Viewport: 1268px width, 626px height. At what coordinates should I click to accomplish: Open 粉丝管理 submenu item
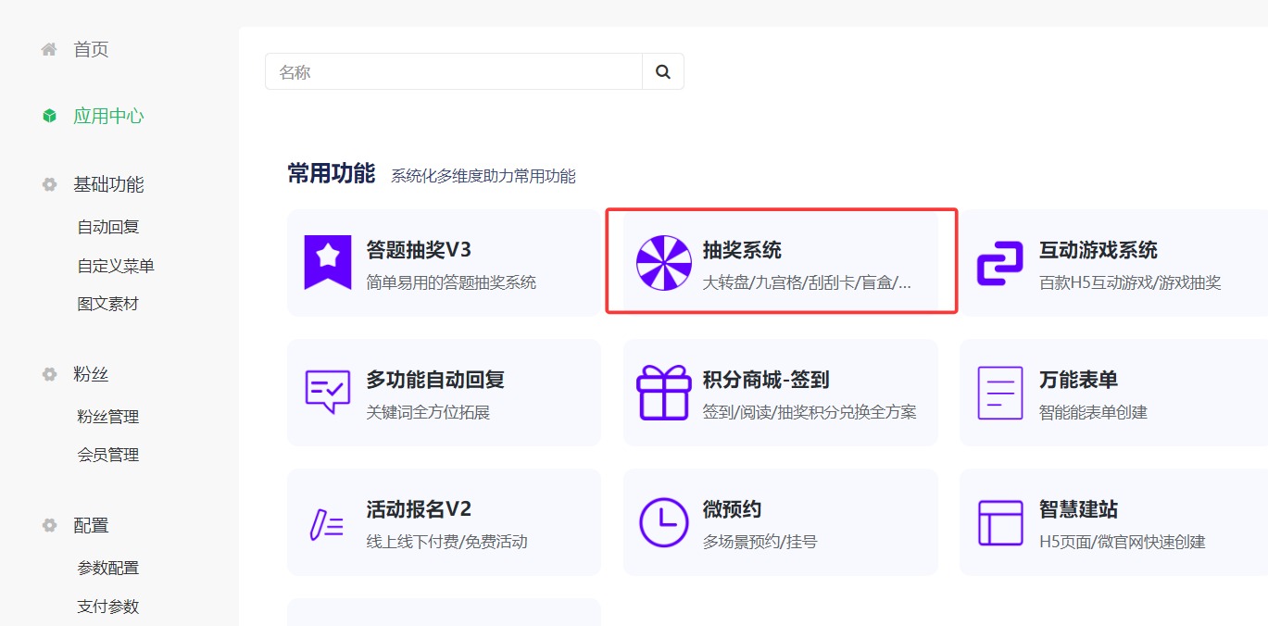(x=108, y=417)
